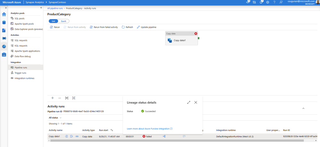Zoom out on canvas with minus icon
This screenshot has width=320, height=147.
tap(60, 98)
